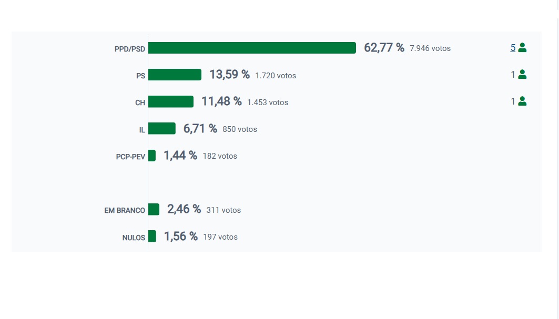Screen dimensions: 559x319
Task: Click the EM BRANCO green bar
Action: 154,209
